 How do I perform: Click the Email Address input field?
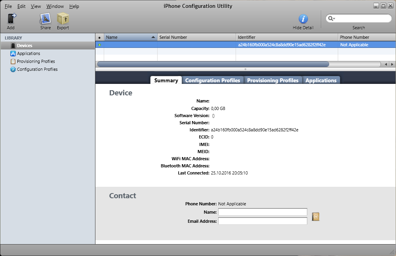[x=263, y=221]
